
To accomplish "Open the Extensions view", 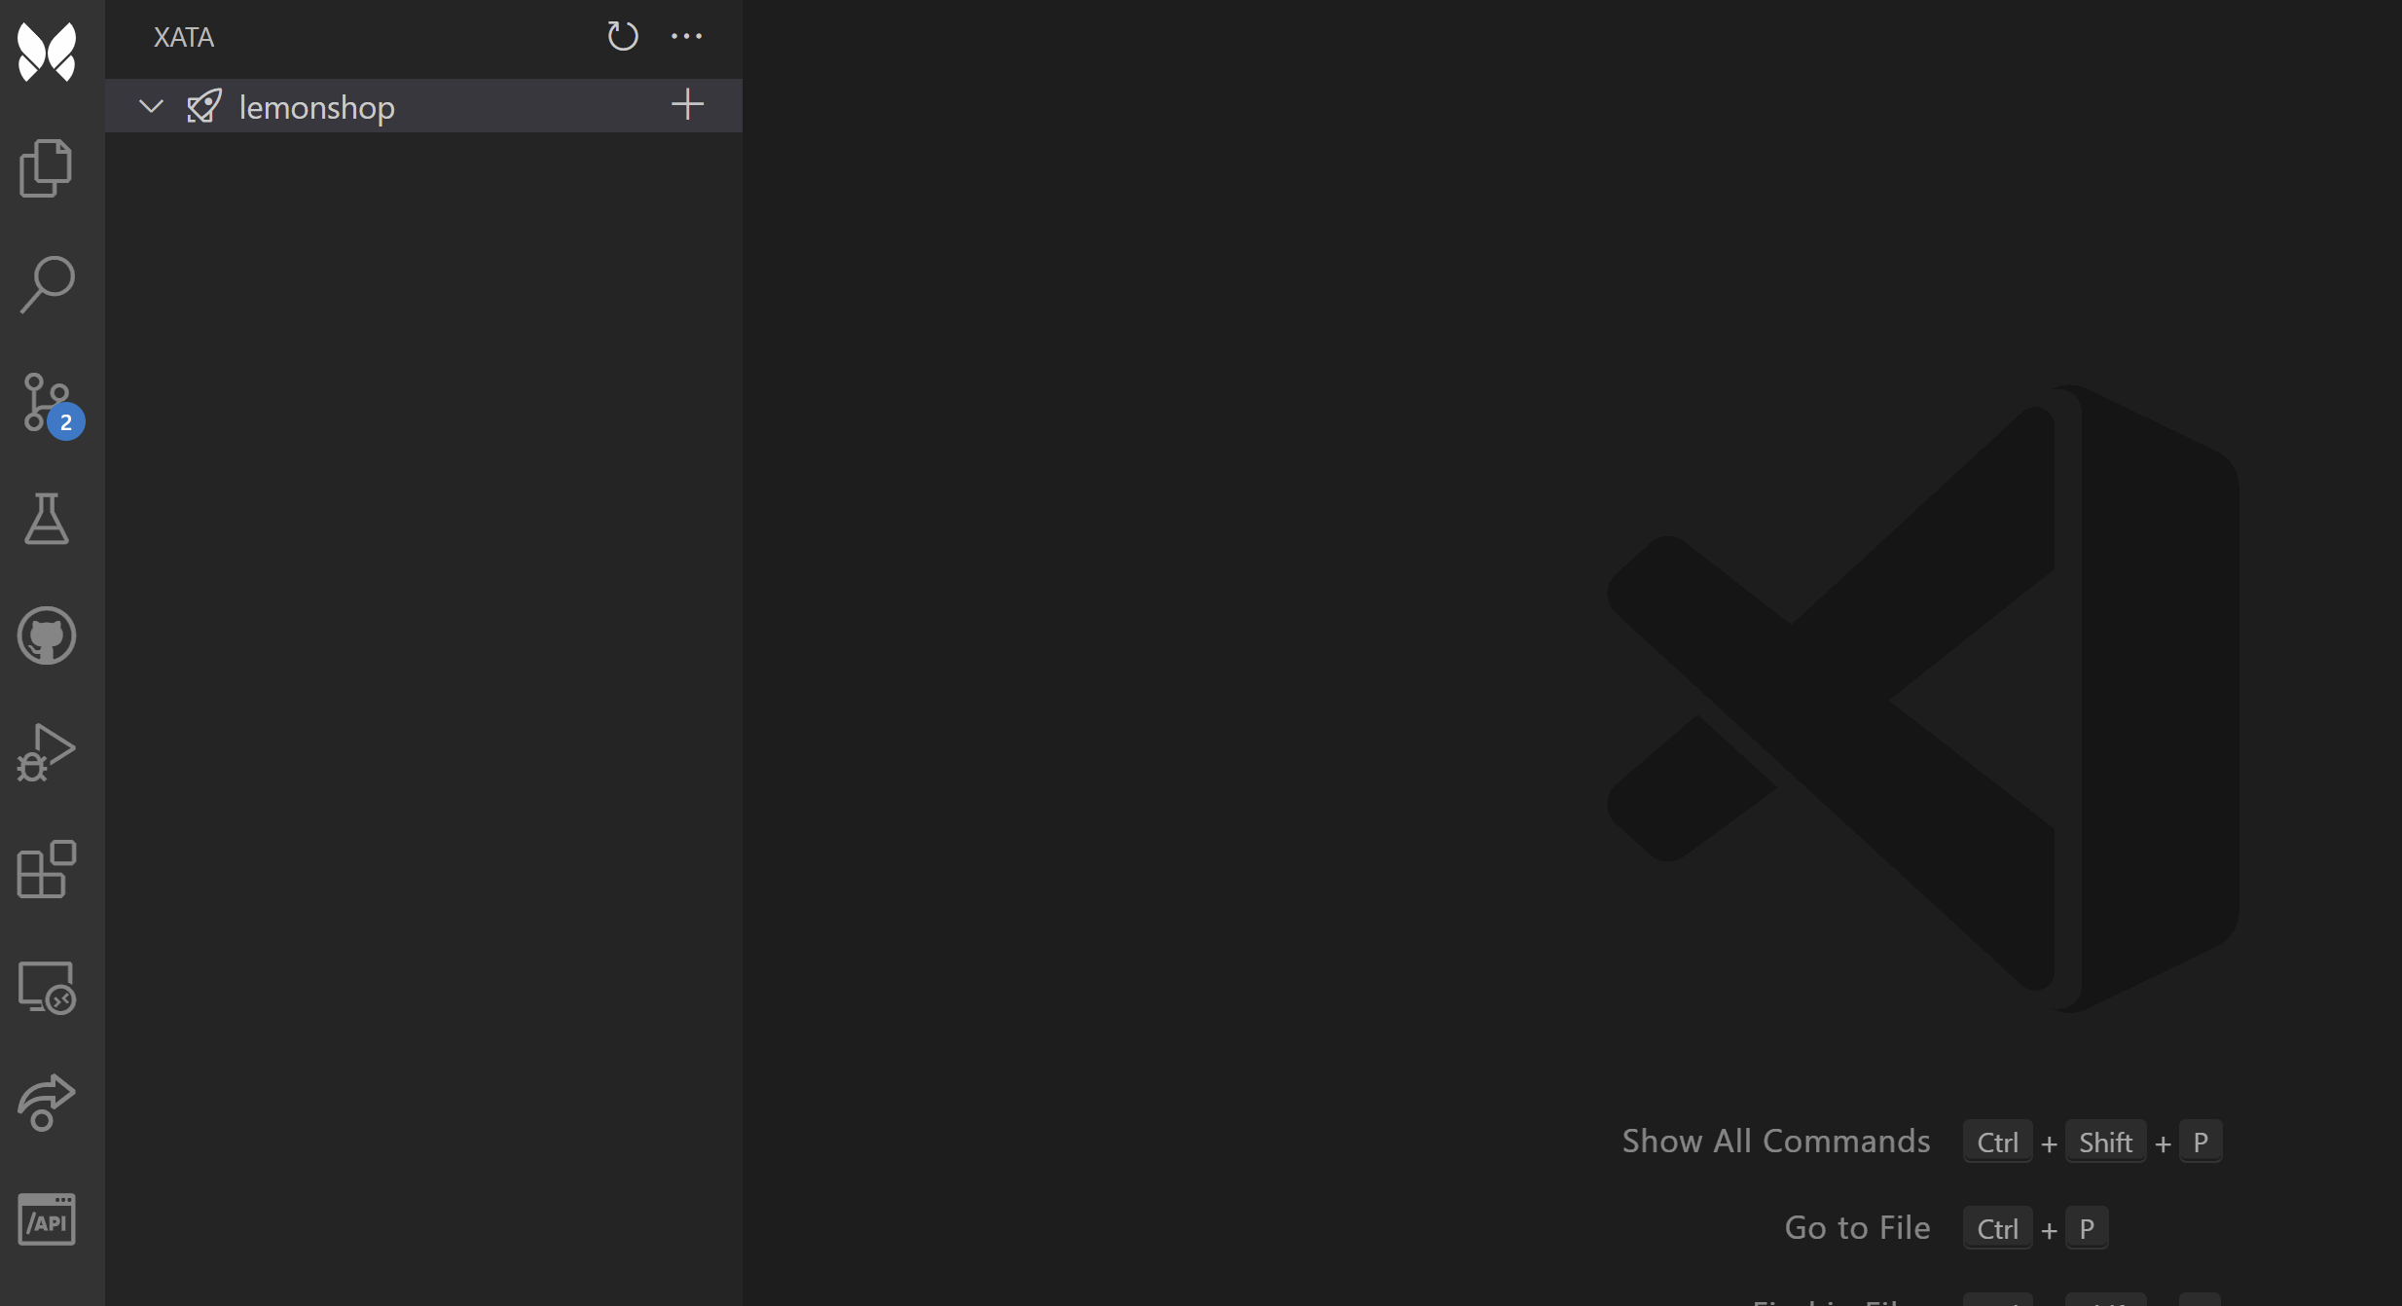I will click(47, 868).
